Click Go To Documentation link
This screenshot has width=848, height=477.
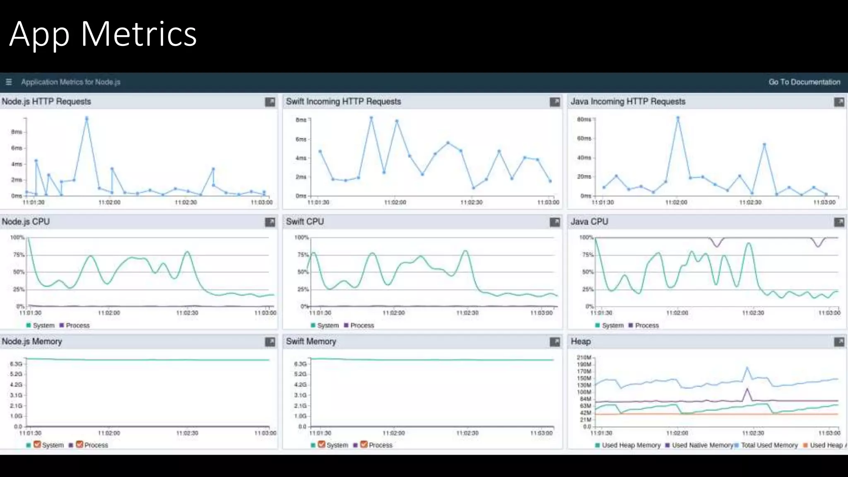click(804, 82)
